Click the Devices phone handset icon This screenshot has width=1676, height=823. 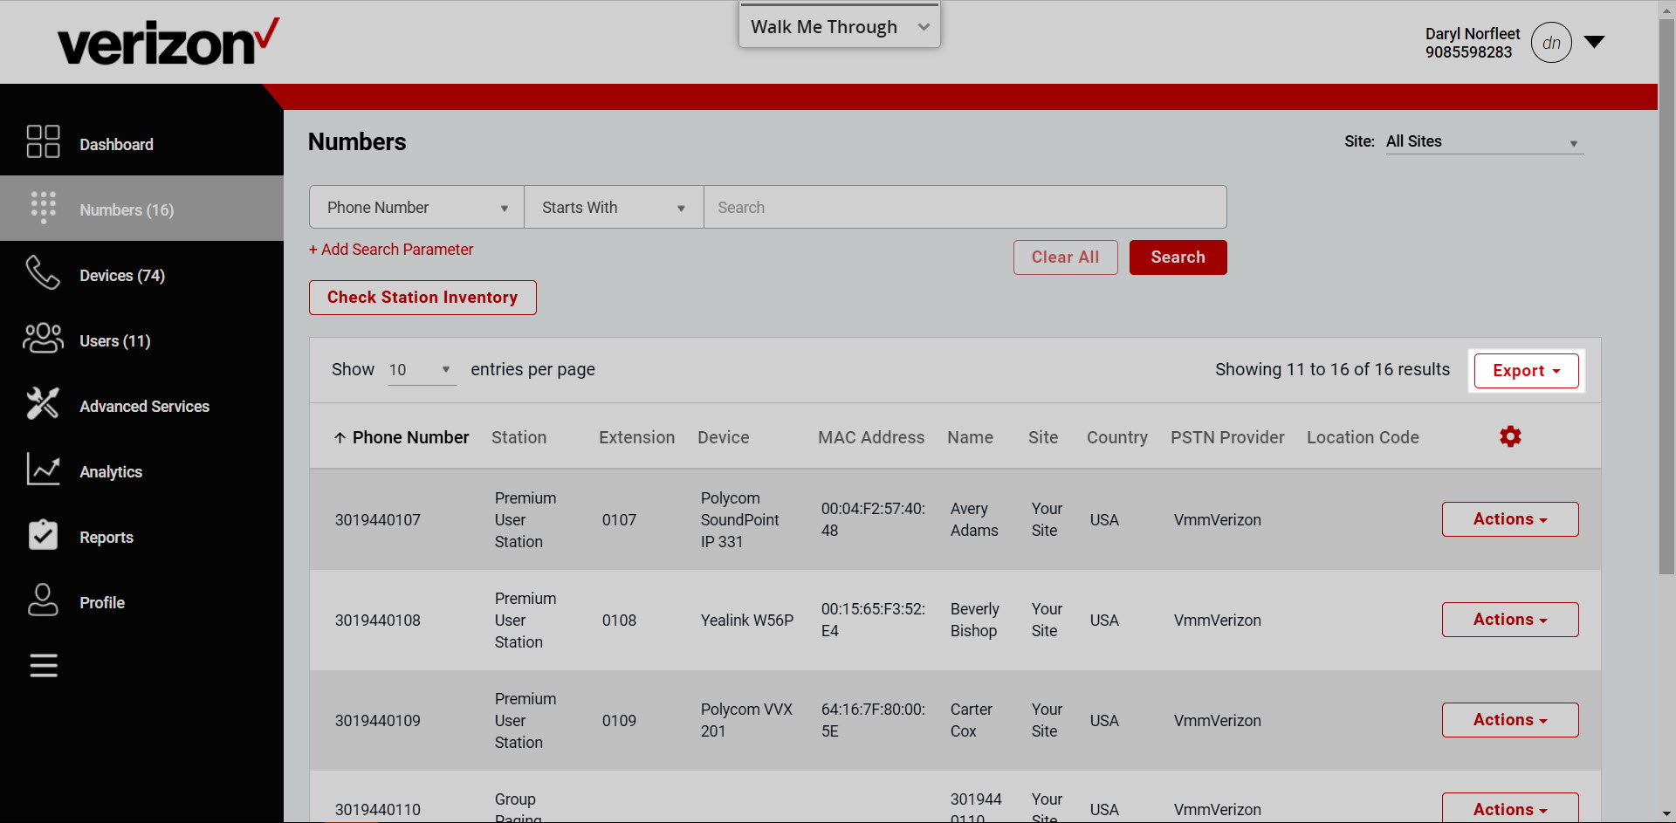coord(43,272)
